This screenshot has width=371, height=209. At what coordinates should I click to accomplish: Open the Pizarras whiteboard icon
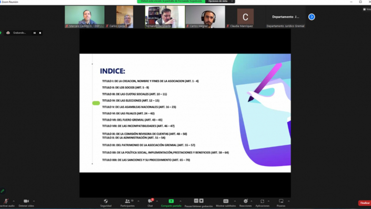click(281, 201)
